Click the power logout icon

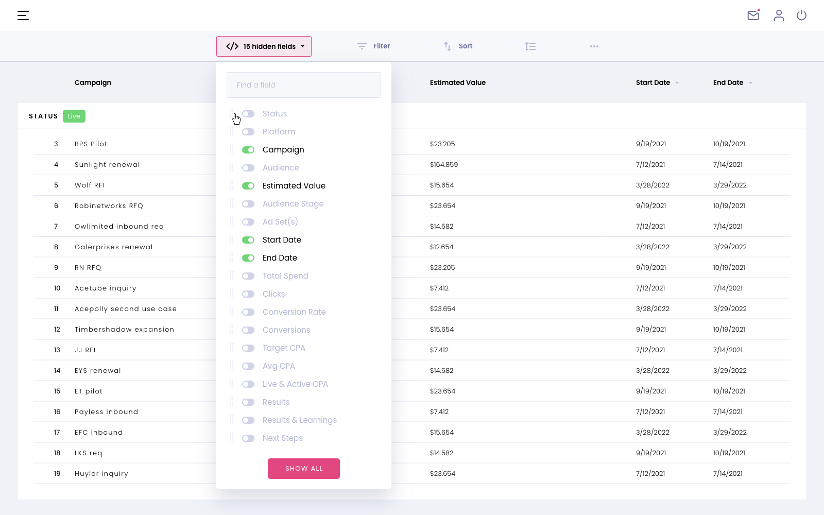point(801,15)
